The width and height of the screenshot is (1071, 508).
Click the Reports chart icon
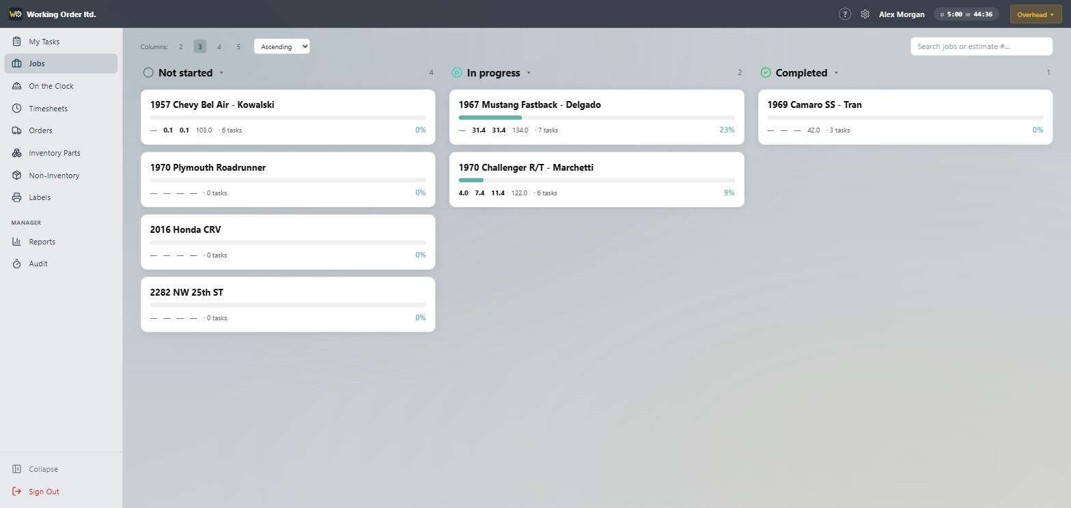point(16,242)
